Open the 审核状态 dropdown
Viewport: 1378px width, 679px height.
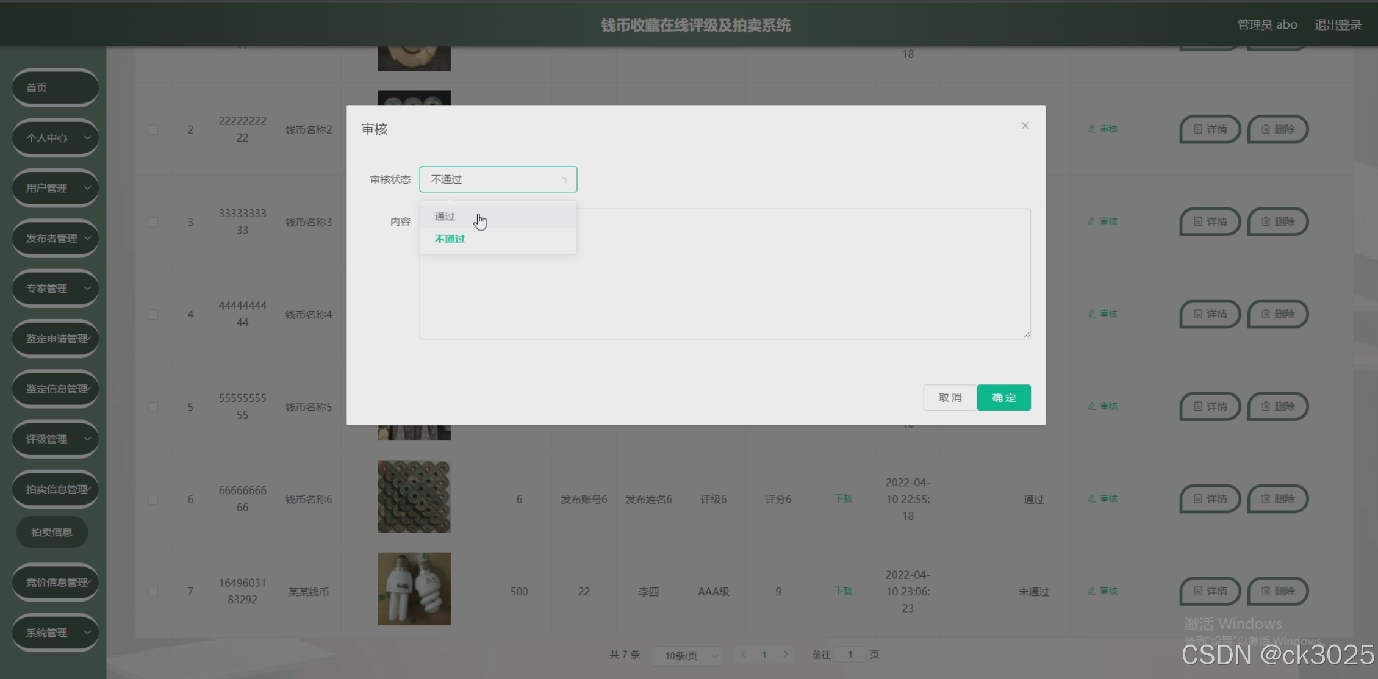tap(498, 179)
